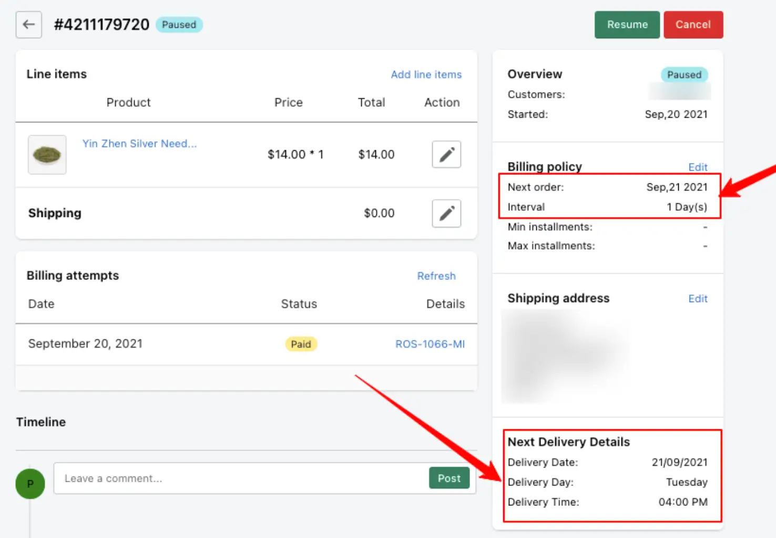Click the Timeline heading
The height and width of the screenshot is (538, 776).
tap(41, 422)
